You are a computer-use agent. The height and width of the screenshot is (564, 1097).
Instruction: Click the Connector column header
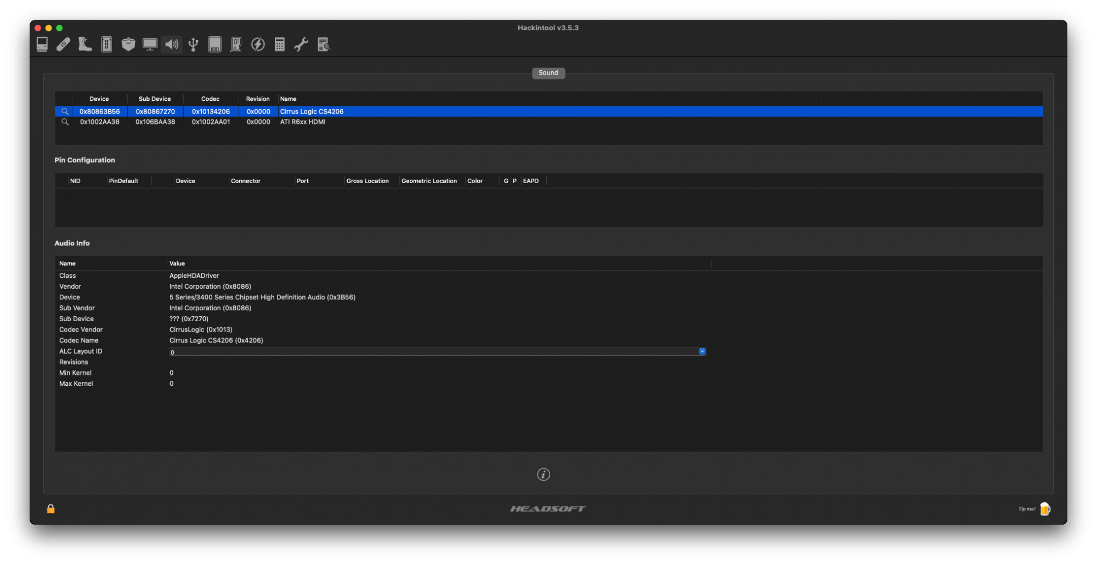click(x=246, y=181)
